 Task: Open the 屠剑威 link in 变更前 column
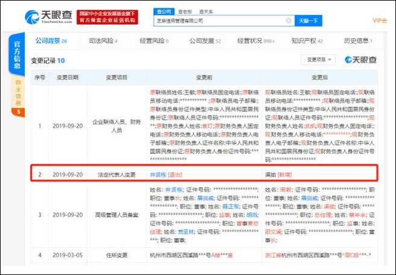pyautogui.click(x=206, y=198)
